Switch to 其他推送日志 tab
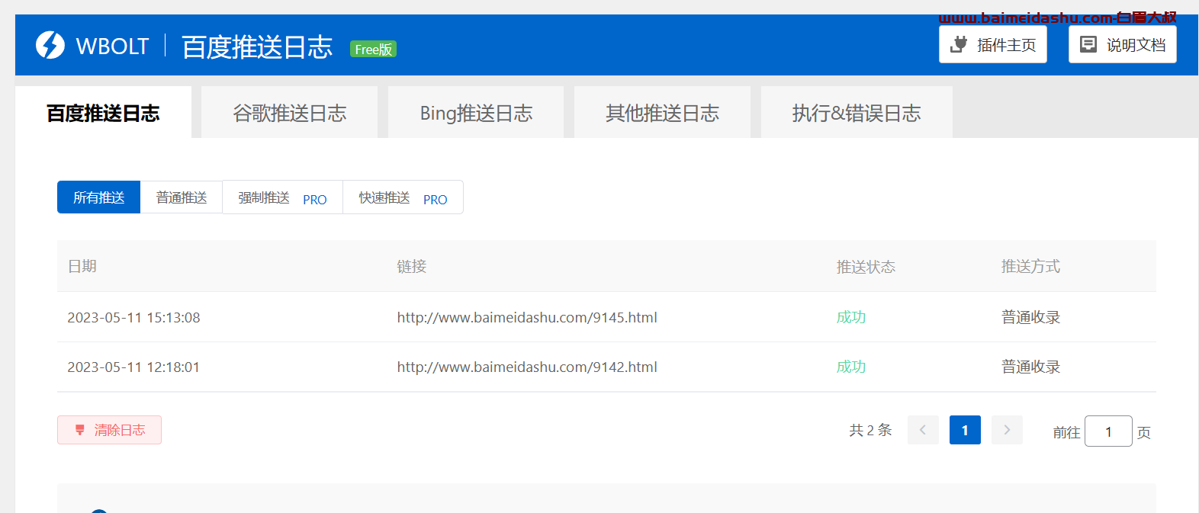1199x513 pixels. [x=662, y=113]
